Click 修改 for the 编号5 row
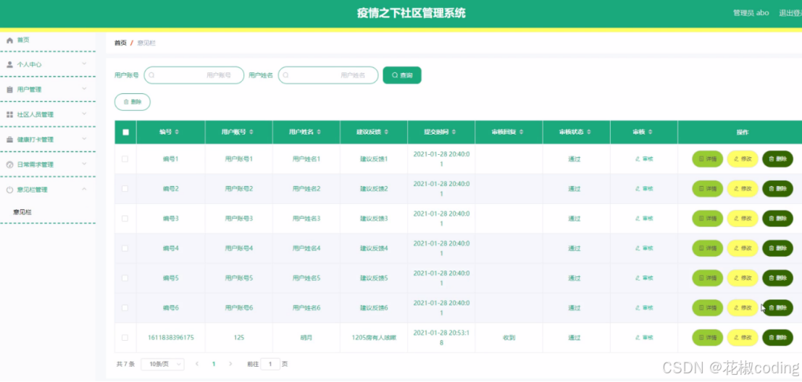Viewport: 802px width, 382px height. point(743,278)
